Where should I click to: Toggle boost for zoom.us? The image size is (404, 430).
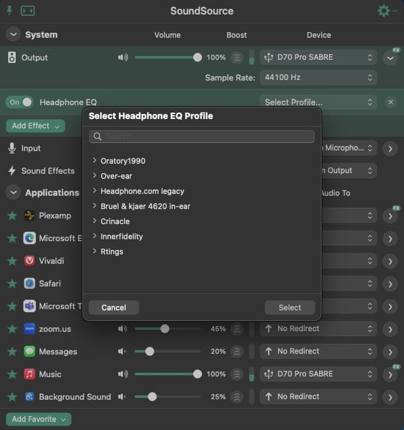point(237,329)
